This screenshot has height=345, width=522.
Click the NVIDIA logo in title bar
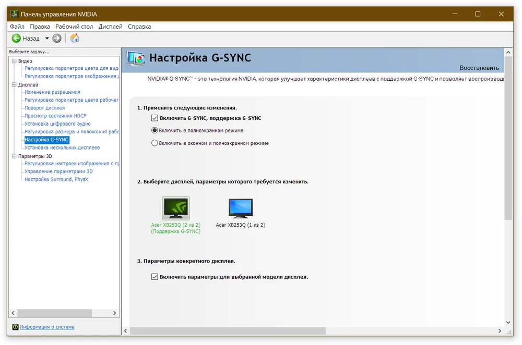pyautogui.click(x=14, y=14)
